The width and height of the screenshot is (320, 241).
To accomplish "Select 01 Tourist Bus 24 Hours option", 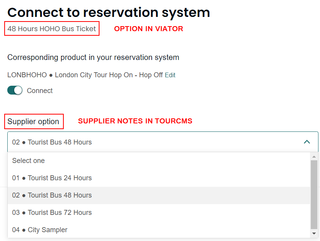I will pyautogui.click(x=52, y=178).
